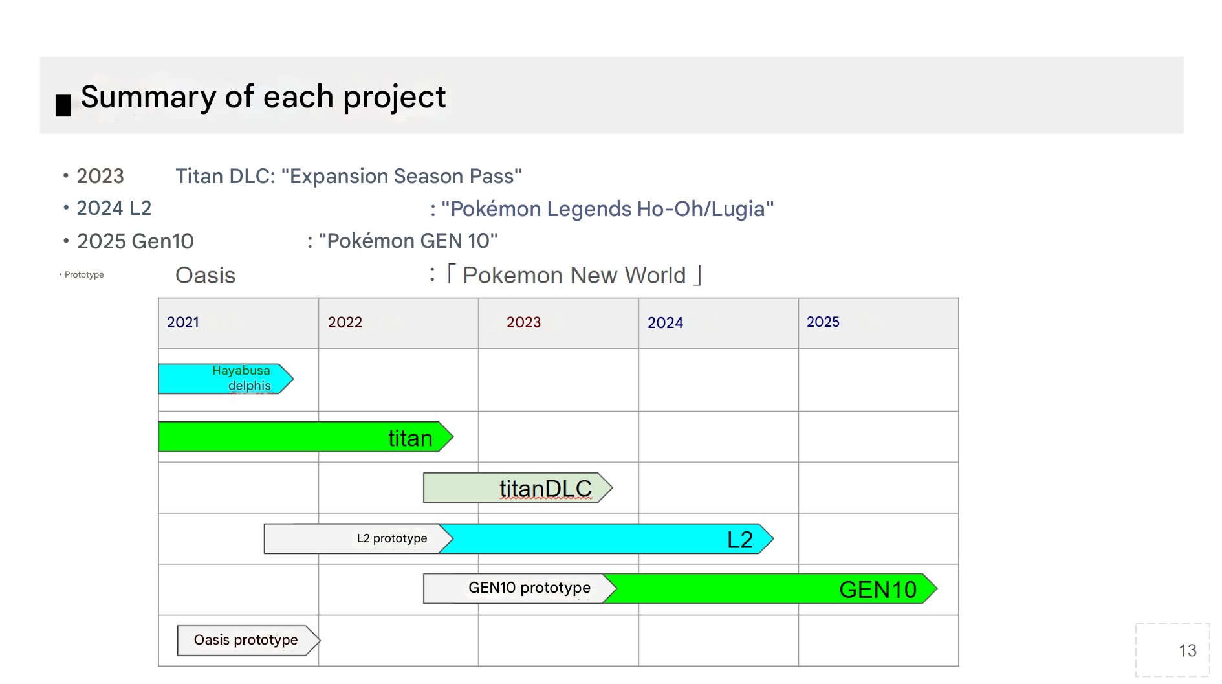Select the "2024 L2" bullet text
1222x684 pixels.
[x=114, y=208]
